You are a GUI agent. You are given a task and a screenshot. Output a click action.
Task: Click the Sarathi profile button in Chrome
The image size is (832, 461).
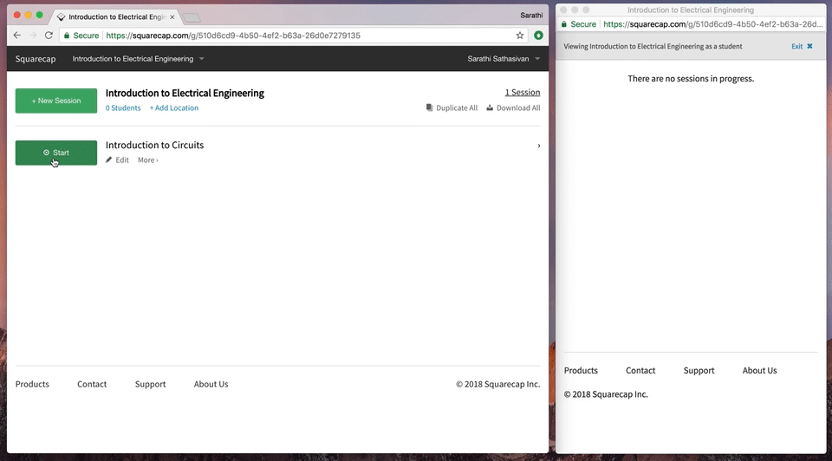pos(531,16)
